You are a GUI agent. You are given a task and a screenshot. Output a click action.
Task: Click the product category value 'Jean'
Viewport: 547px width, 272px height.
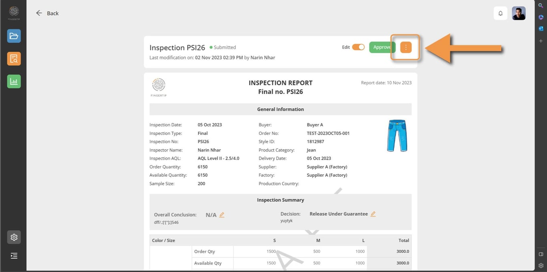[312, 150]
